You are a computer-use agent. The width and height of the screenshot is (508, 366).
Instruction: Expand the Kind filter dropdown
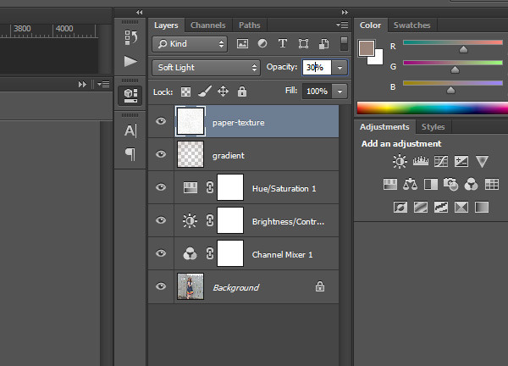point(190,43)
